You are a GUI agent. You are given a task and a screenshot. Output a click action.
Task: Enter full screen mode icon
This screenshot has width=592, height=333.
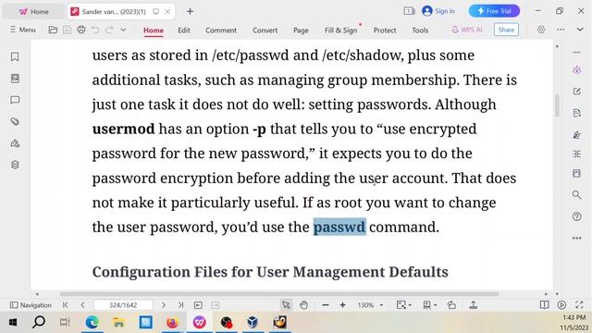coord(580,305)
